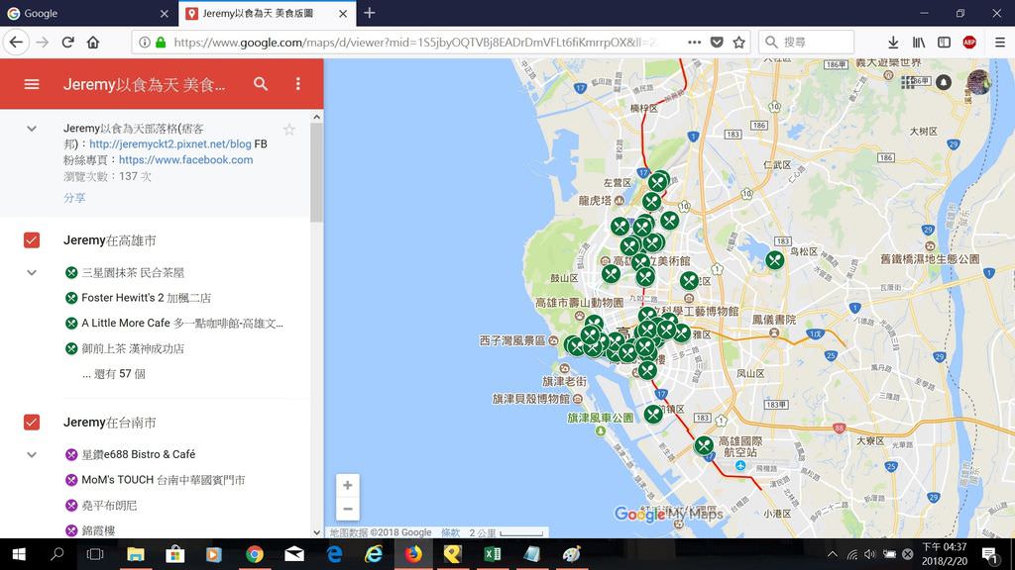
Task: View site identity lock information
Action: click(x=161, y=42)
